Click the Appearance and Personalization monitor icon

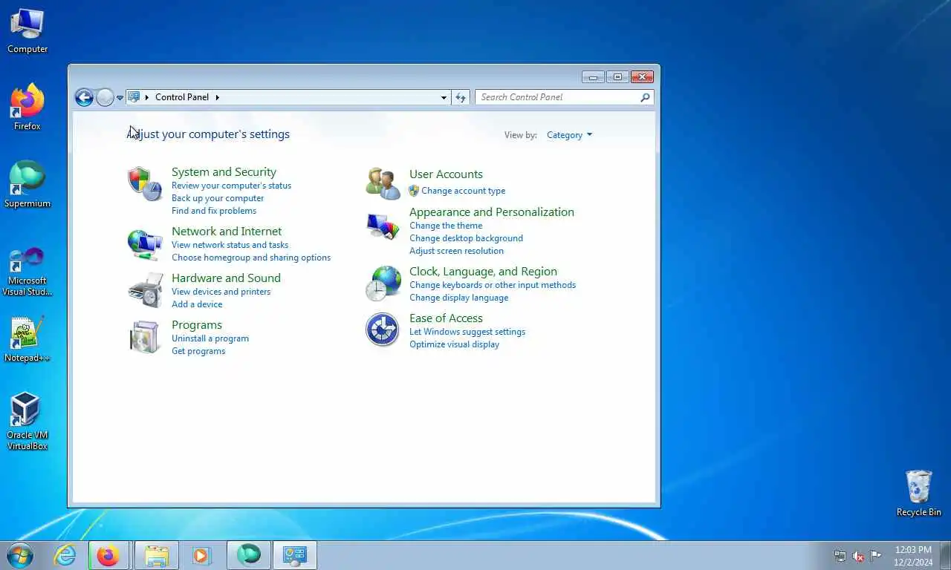pos(383,226)
